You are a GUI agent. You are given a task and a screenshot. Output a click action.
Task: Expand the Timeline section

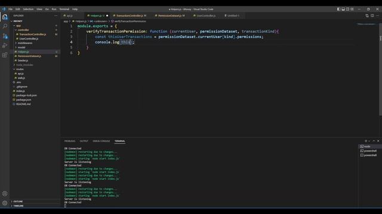click(35, 206)
